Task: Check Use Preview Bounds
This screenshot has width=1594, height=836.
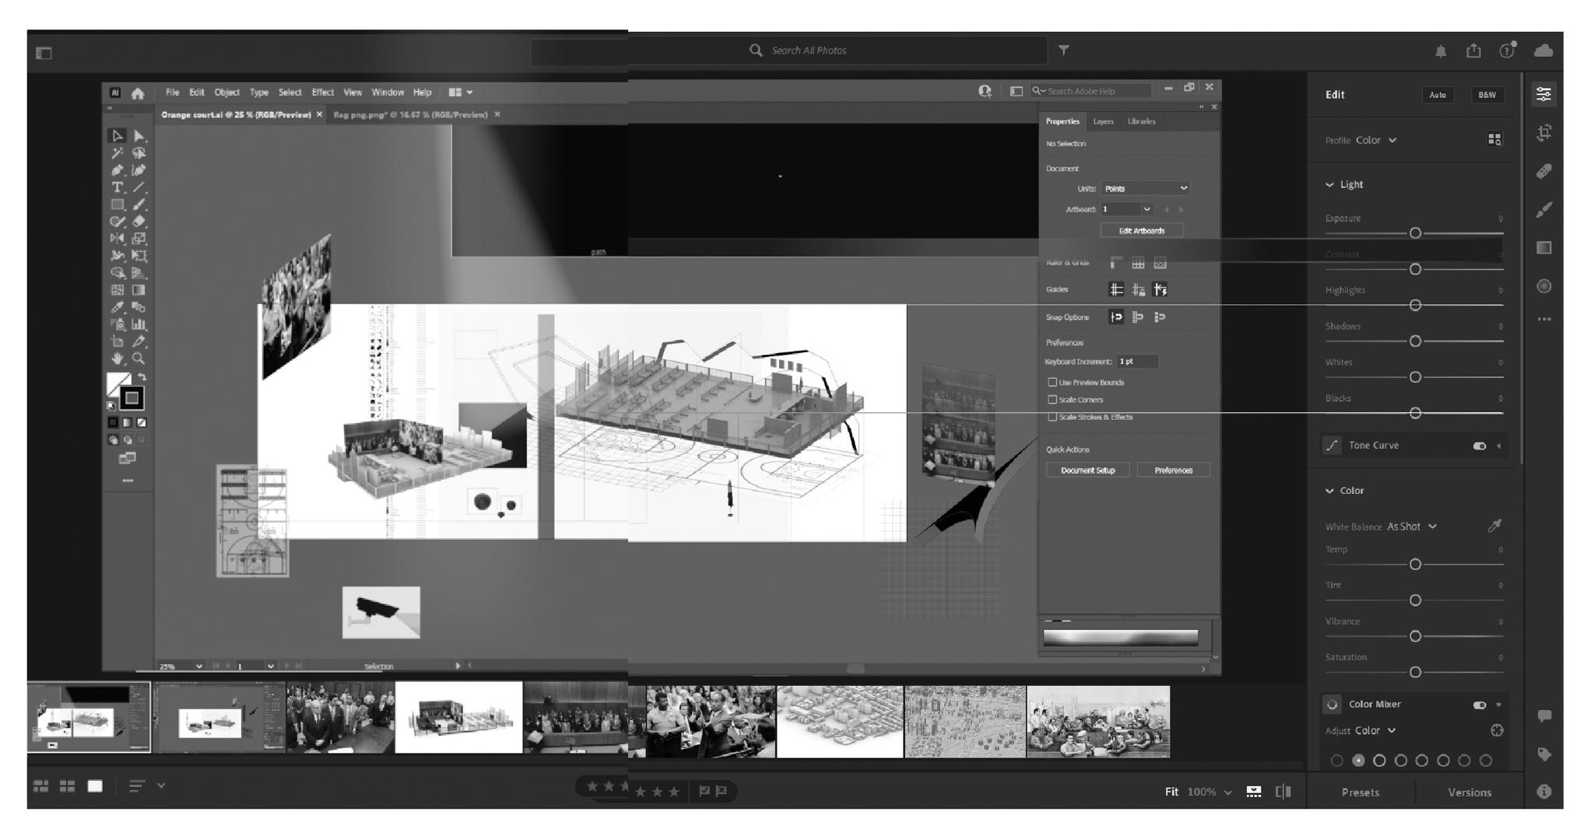Action: [x=1052, y=382]
